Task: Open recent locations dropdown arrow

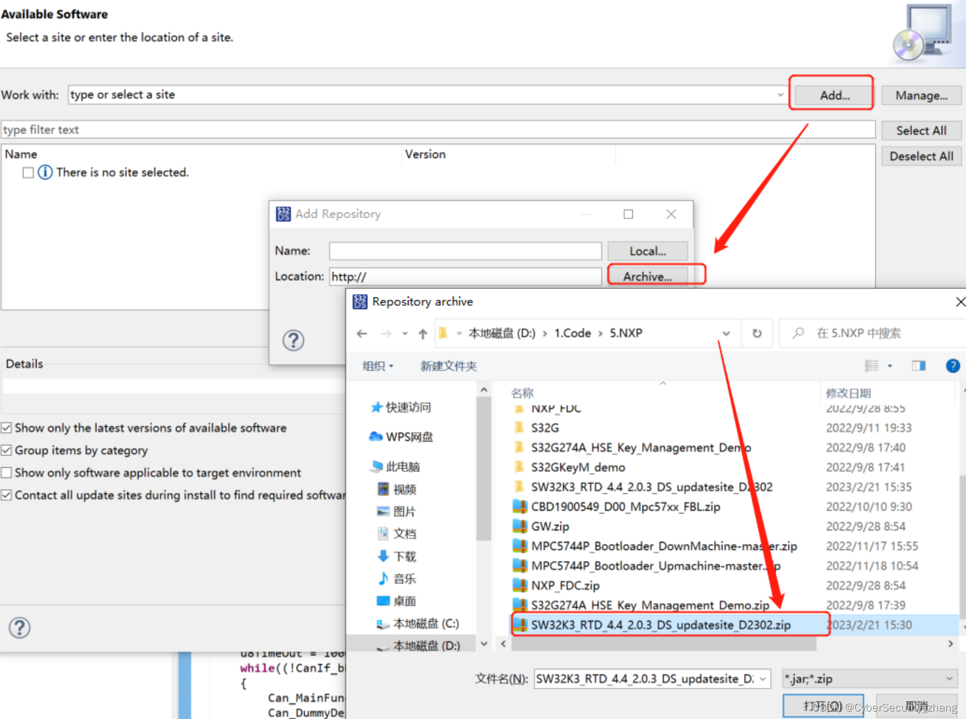Action: tap(405, 333)
